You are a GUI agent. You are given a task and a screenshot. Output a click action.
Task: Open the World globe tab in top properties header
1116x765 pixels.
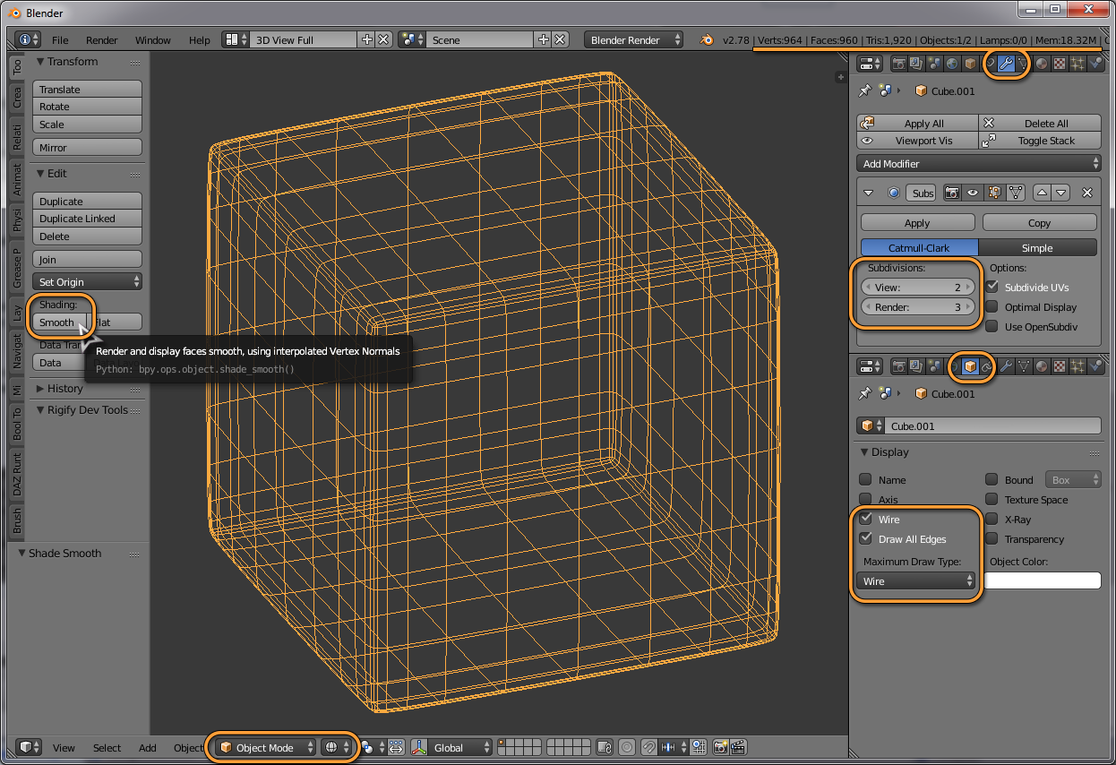pyautogui.click(x=951, y=64)
